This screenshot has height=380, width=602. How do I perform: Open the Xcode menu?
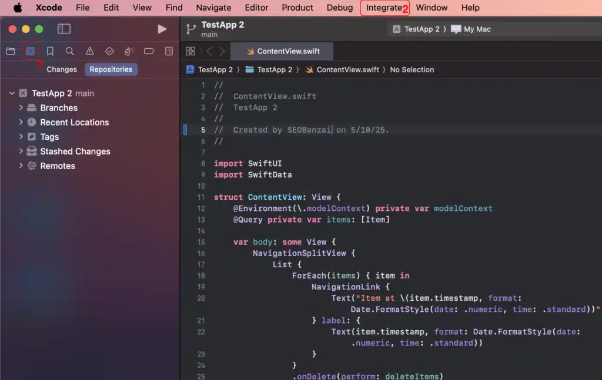click(49, 8)
